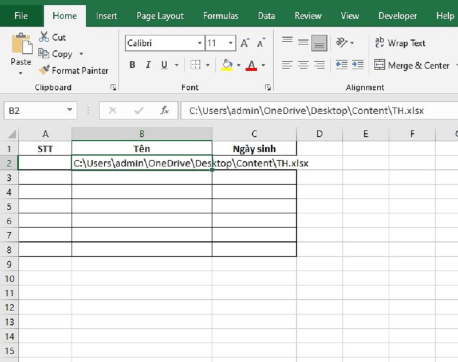458x362 pixels.
Task: Switch to the Formulas ribbon tab
Action: point(220,15)
